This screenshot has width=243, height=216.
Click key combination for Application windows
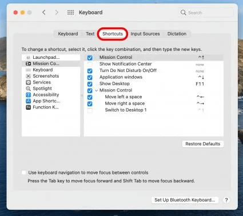(x=201, y=77)
